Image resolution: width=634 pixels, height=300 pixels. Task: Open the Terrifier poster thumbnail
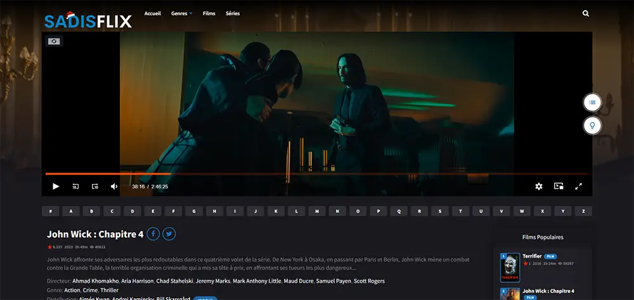pyautogui.click(x=510, y=268)
